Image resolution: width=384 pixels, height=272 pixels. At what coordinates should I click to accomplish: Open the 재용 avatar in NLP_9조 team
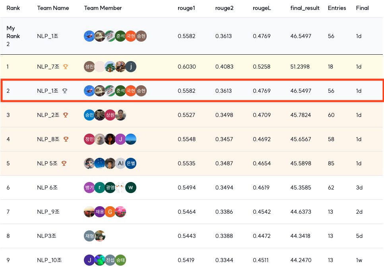[100, 211]
